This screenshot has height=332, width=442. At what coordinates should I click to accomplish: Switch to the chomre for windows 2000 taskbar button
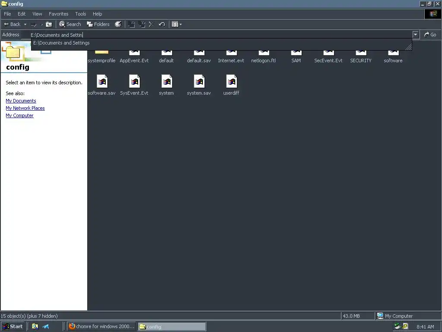point(101,326)
